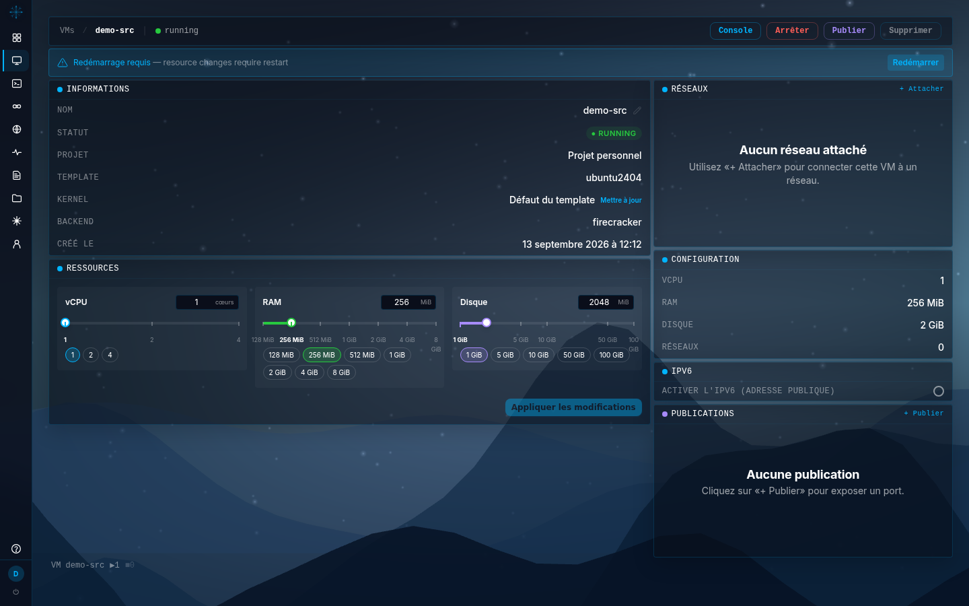Open the document icon in sidebar
The image size is (969, 606).
[17, 175]
